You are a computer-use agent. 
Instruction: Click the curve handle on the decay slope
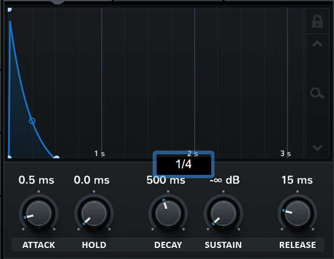(32, 120)
